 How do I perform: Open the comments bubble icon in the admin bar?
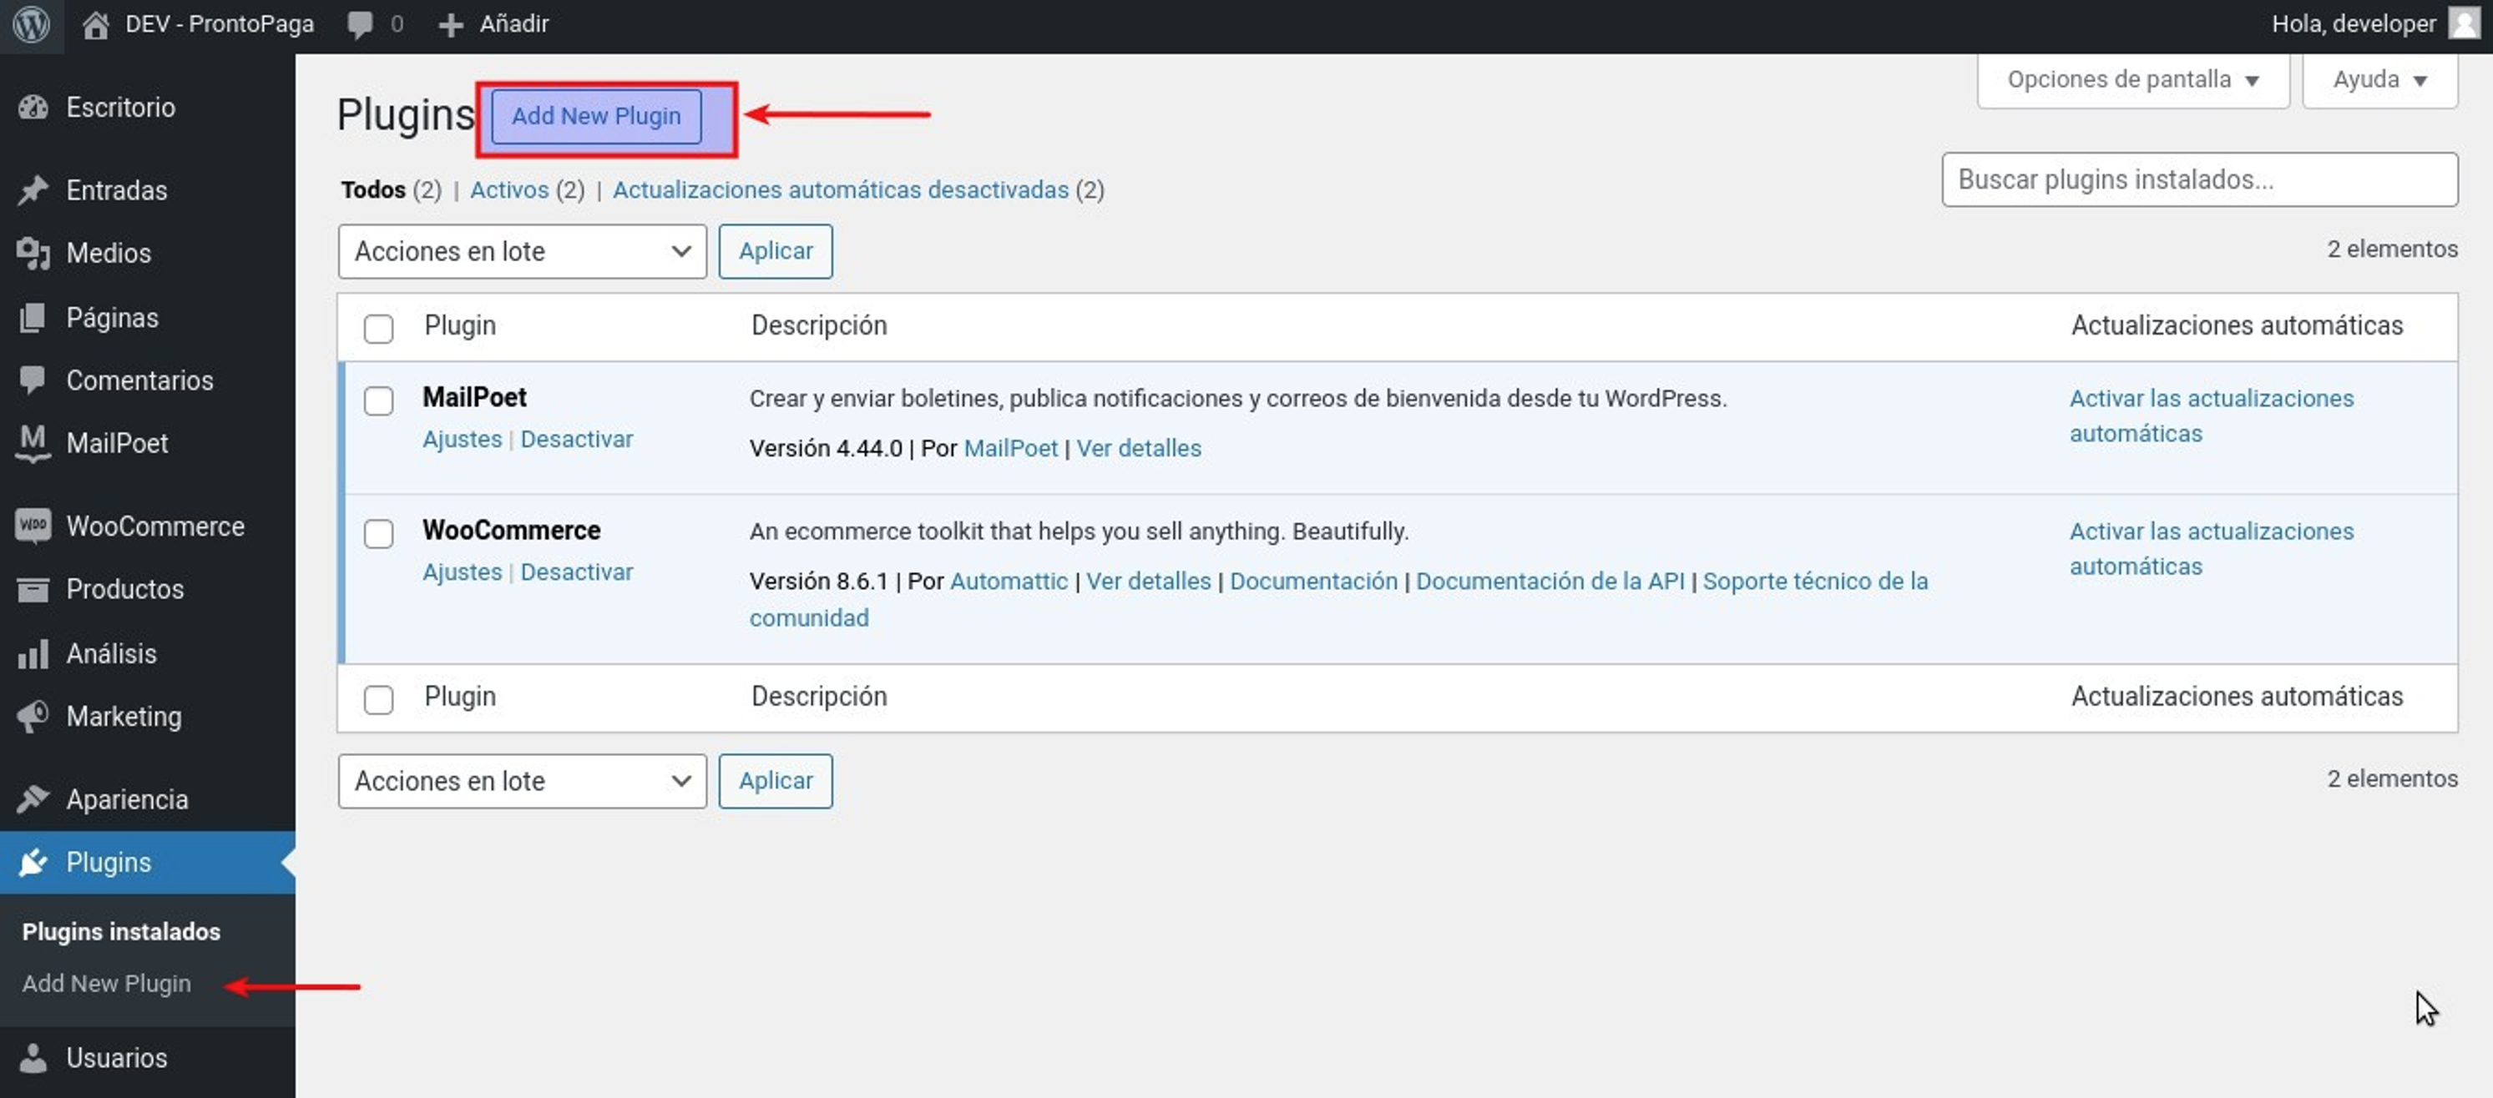tap(360, 24)
